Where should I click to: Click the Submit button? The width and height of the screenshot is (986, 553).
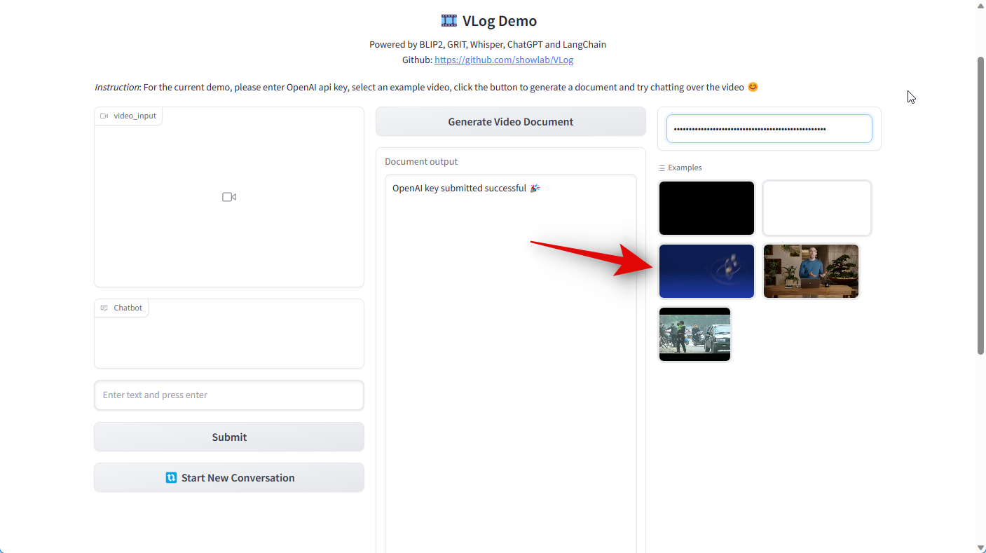(x=229, y=437)
